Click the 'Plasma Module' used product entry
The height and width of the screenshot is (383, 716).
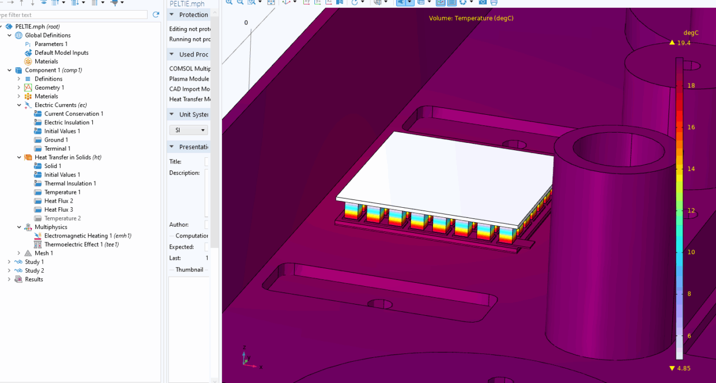point(189,79)
